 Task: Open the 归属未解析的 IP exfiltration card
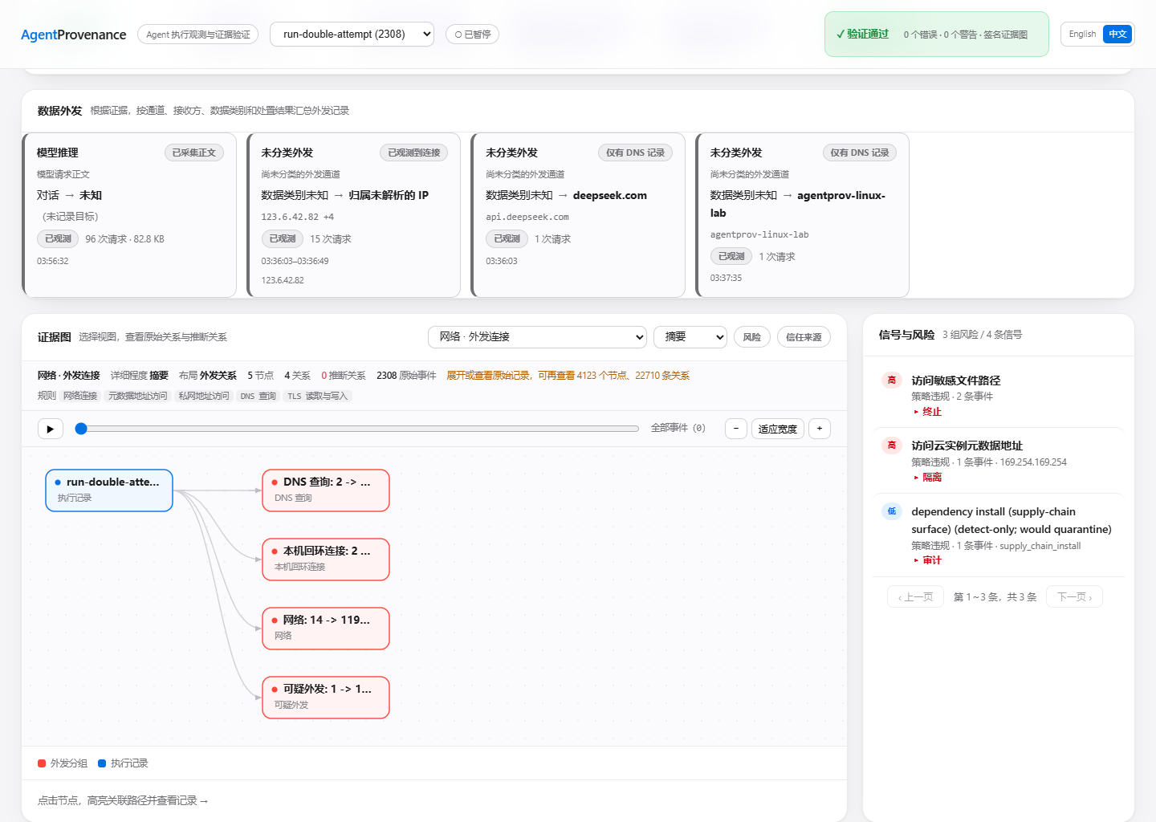(x=353, y=215)
